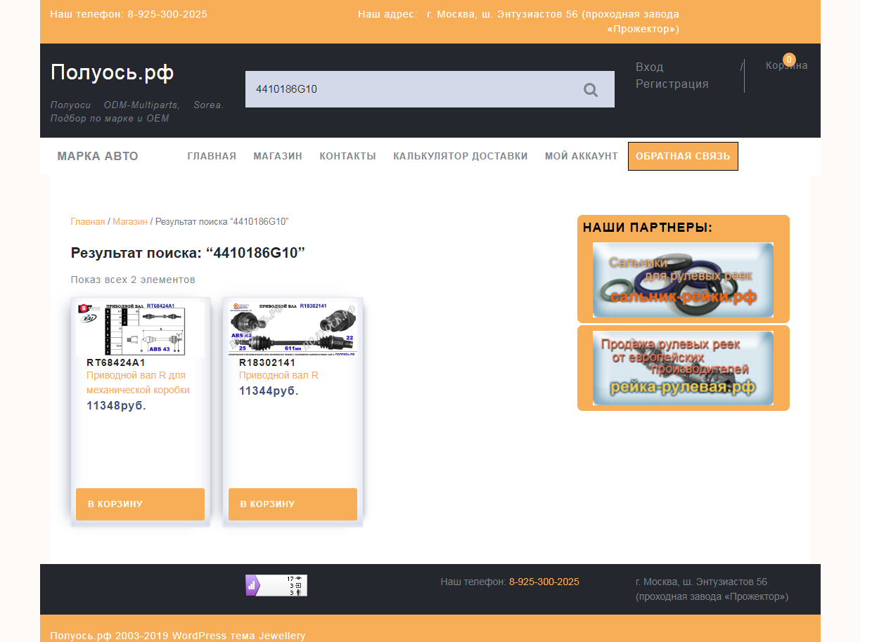Click the рейка-рулевая.рф partner banner
Image resolution: width=872 pixels, height=642 pixels.
pos(683,368)
